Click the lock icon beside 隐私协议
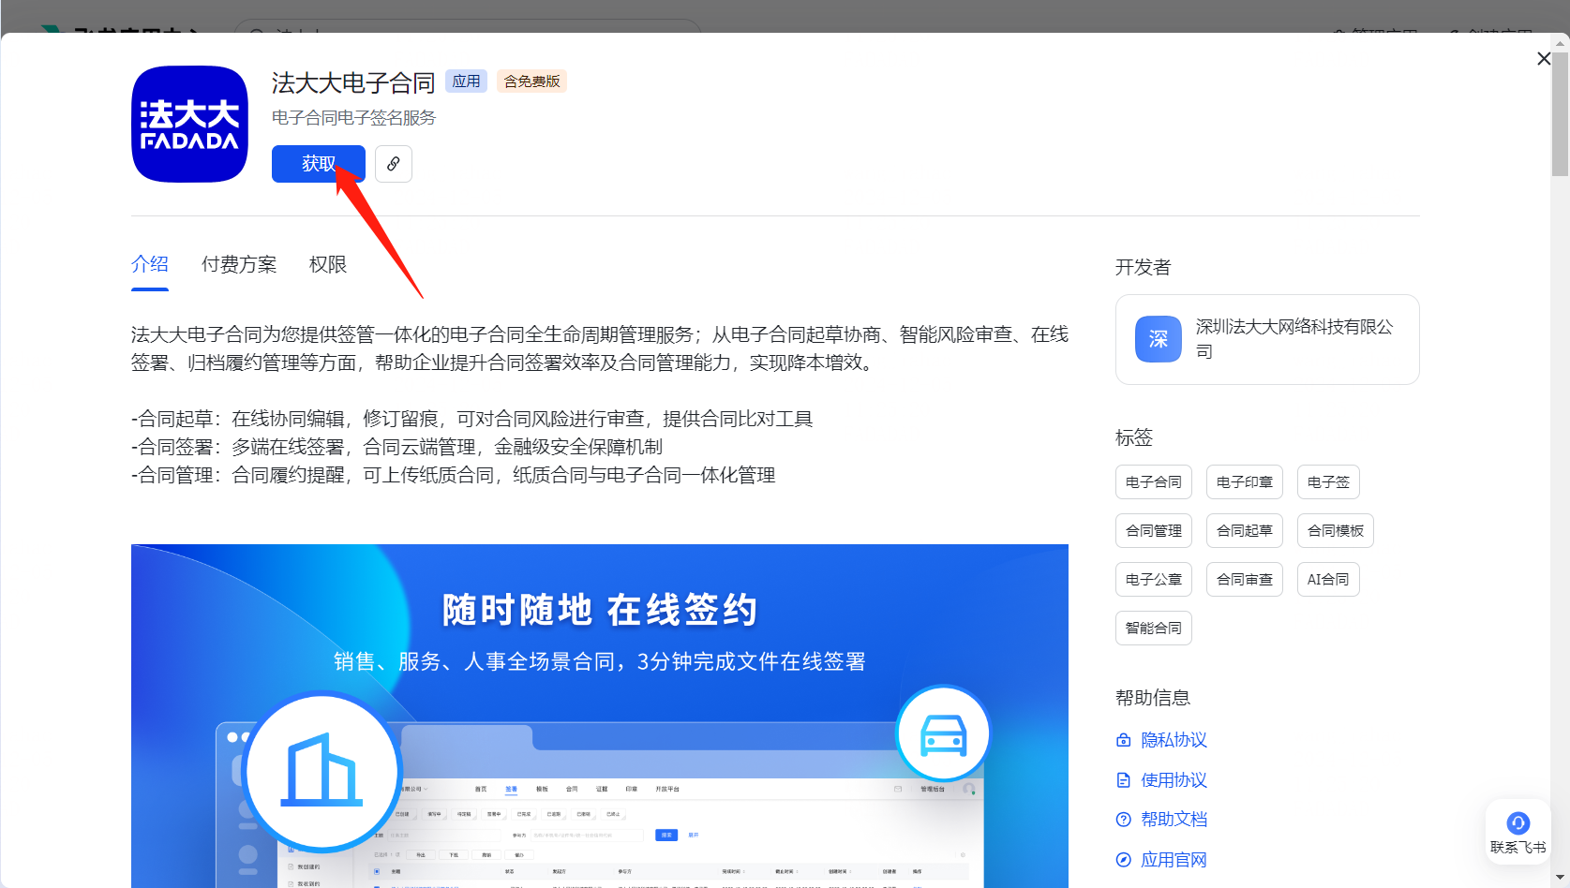1570x888 pixels. 1124,740
